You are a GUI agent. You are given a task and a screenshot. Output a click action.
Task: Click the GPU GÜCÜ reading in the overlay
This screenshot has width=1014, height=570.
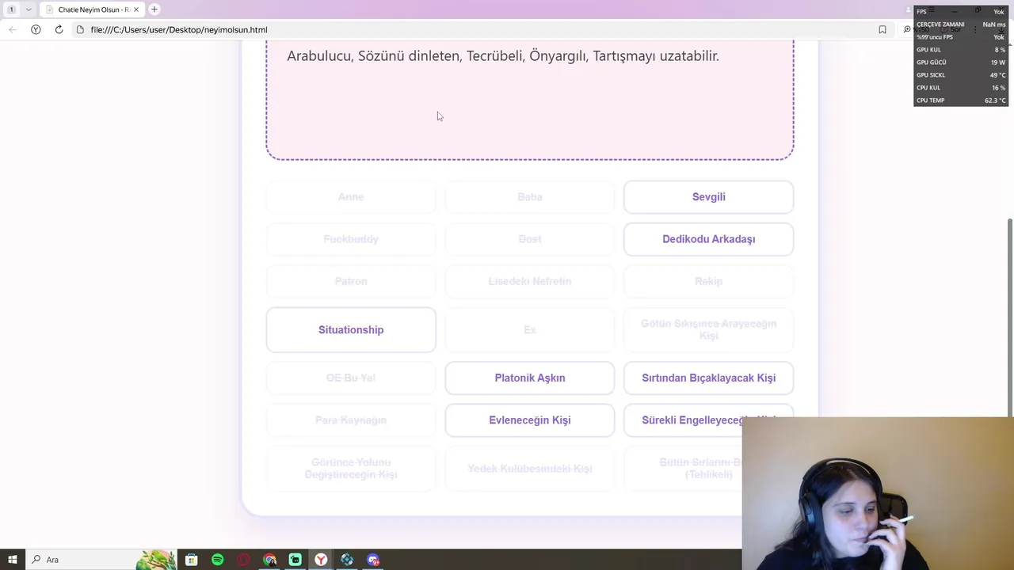[x=960, y=63]
